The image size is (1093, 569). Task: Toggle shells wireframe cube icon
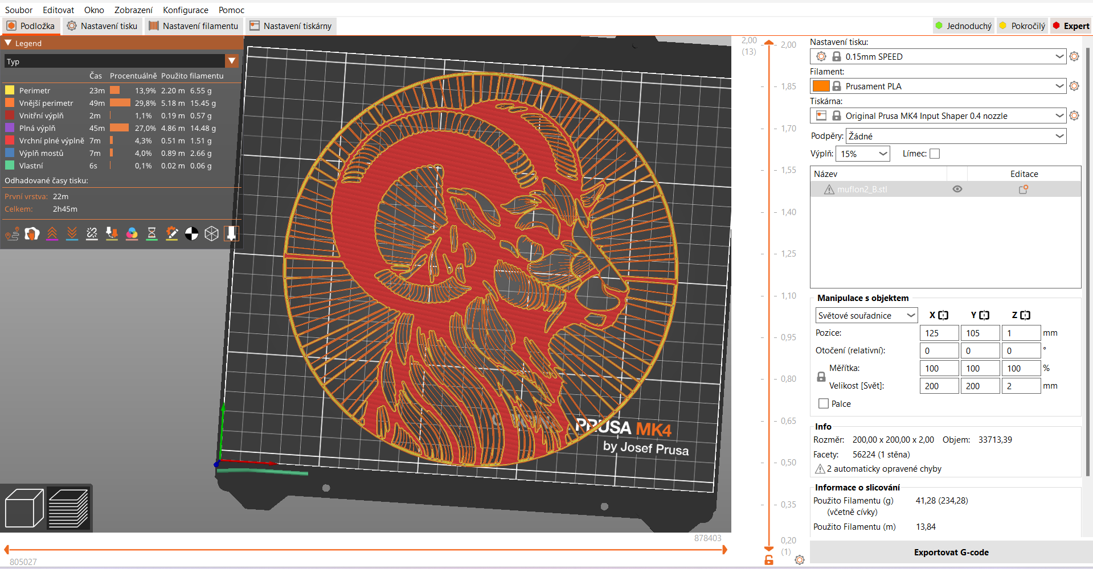[x=212, y=233]
